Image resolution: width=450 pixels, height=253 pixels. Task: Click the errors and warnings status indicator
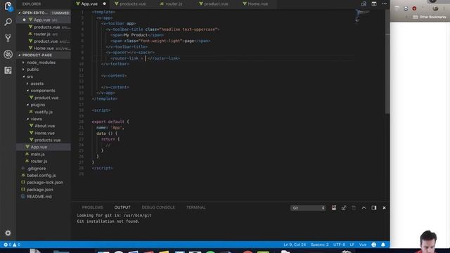[12, 245]
